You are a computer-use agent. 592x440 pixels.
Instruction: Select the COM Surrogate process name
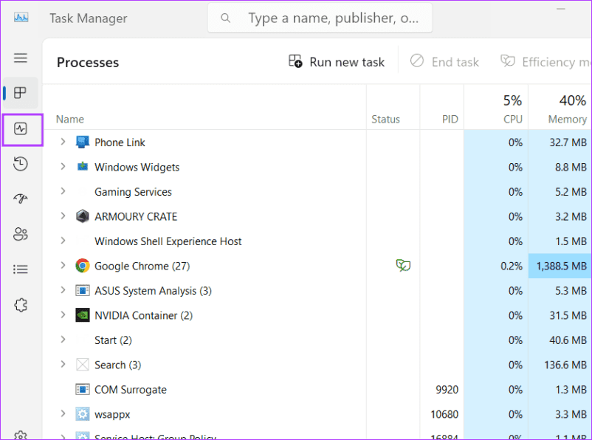(x=130, y=390)
